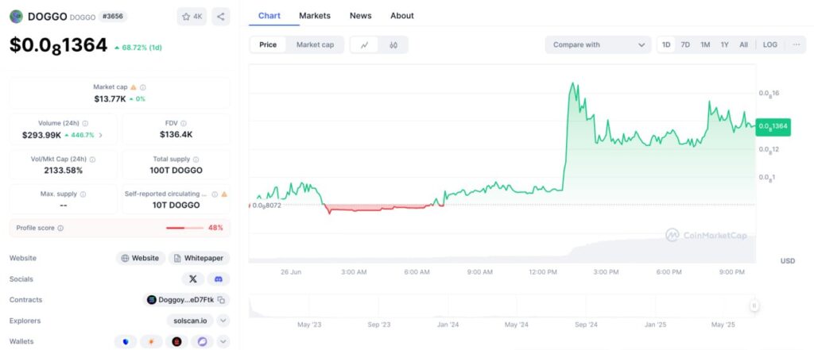Image resolution: width=814 pixels, height=350 pixels.
Task: Click the historical range mini-chart at Sep '24
Action: tap(586, 306)
